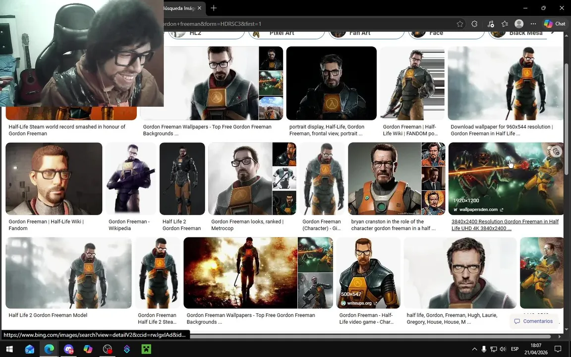Open the Copilot Chat button
The image size is (571, 357).
555,24
